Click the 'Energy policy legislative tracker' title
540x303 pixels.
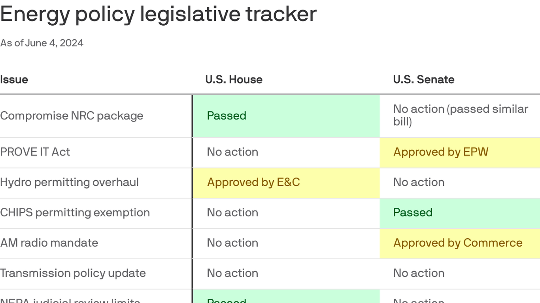tap(158, 14)
